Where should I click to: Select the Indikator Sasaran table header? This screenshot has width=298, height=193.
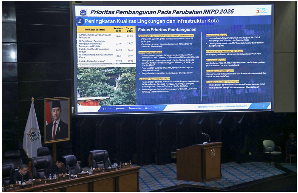92,30
